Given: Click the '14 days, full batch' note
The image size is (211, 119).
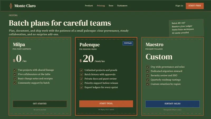Looking at the screenshot, I should point(106,110).
